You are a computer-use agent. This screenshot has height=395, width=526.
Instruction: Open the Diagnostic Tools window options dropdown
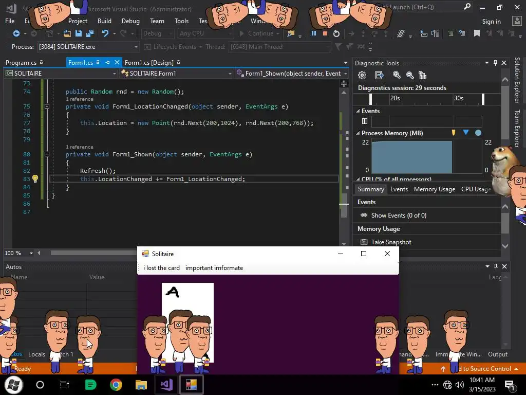pyautogui.click(x=487, y=63)
